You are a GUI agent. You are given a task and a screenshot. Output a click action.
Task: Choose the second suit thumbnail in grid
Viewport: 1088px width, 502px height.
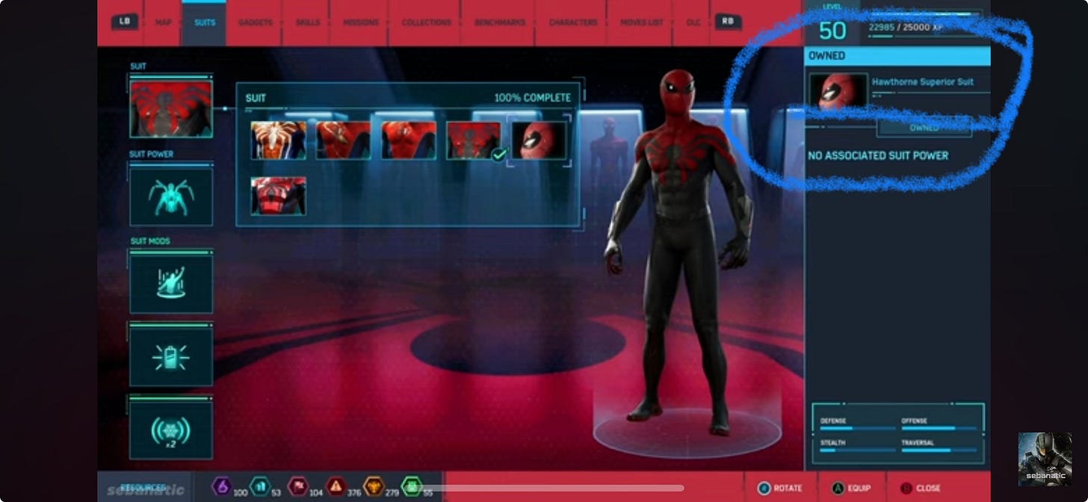pos(343,140)
